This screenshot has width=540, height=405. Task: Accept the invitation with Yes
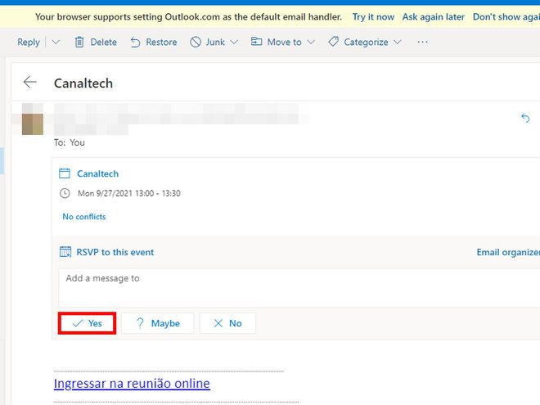(x=87, y=323)
